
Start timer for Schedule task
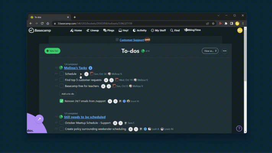coord(81,74)
